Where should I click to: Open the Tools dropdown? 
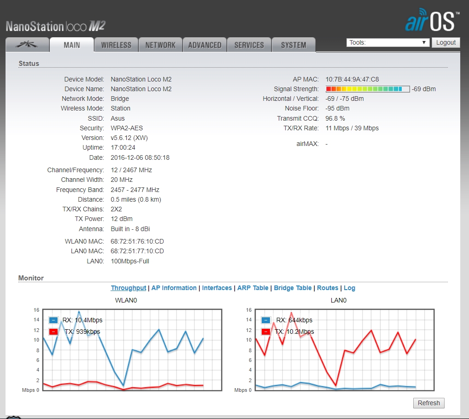tap(388, 42)
